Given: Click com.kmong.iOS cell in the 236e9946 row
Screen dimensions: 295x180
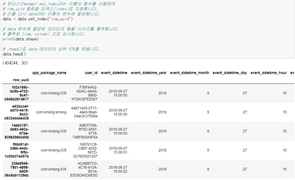Looking at the screenshot, I should (x=54, y=169).
